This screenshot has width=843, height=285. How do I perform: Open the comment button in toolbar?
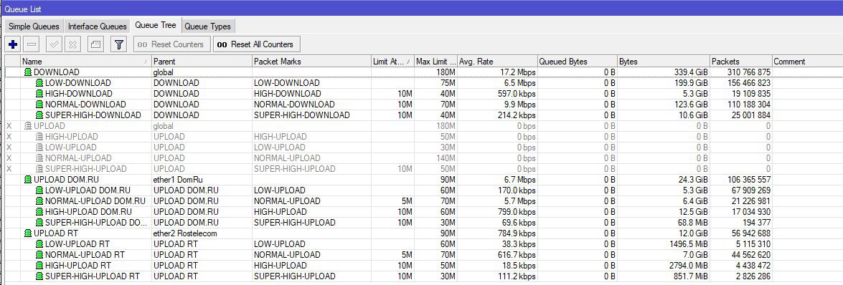tap(95, 44)
